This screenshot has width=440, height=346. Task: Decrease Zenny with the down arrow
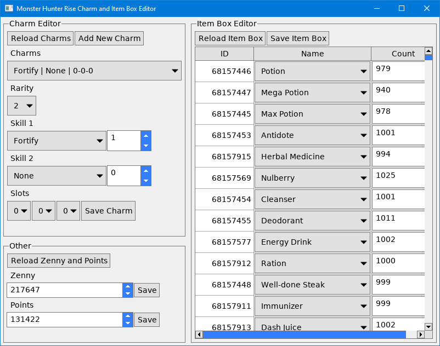[x=128, y=293]
